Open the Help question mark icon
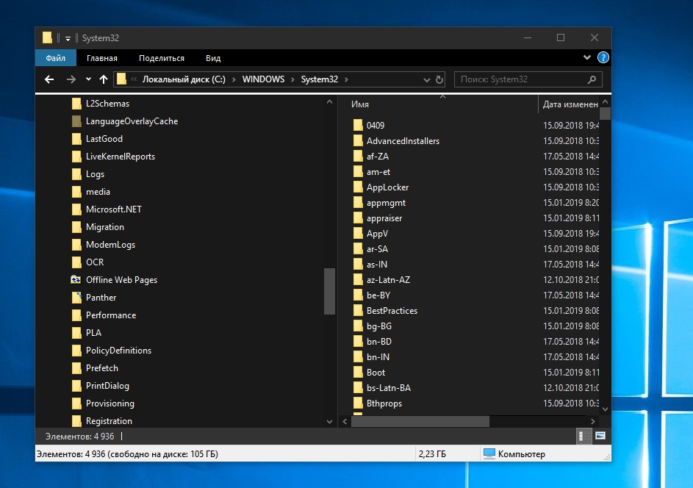This screenshot has width=693, height=488. click(603, 57)
